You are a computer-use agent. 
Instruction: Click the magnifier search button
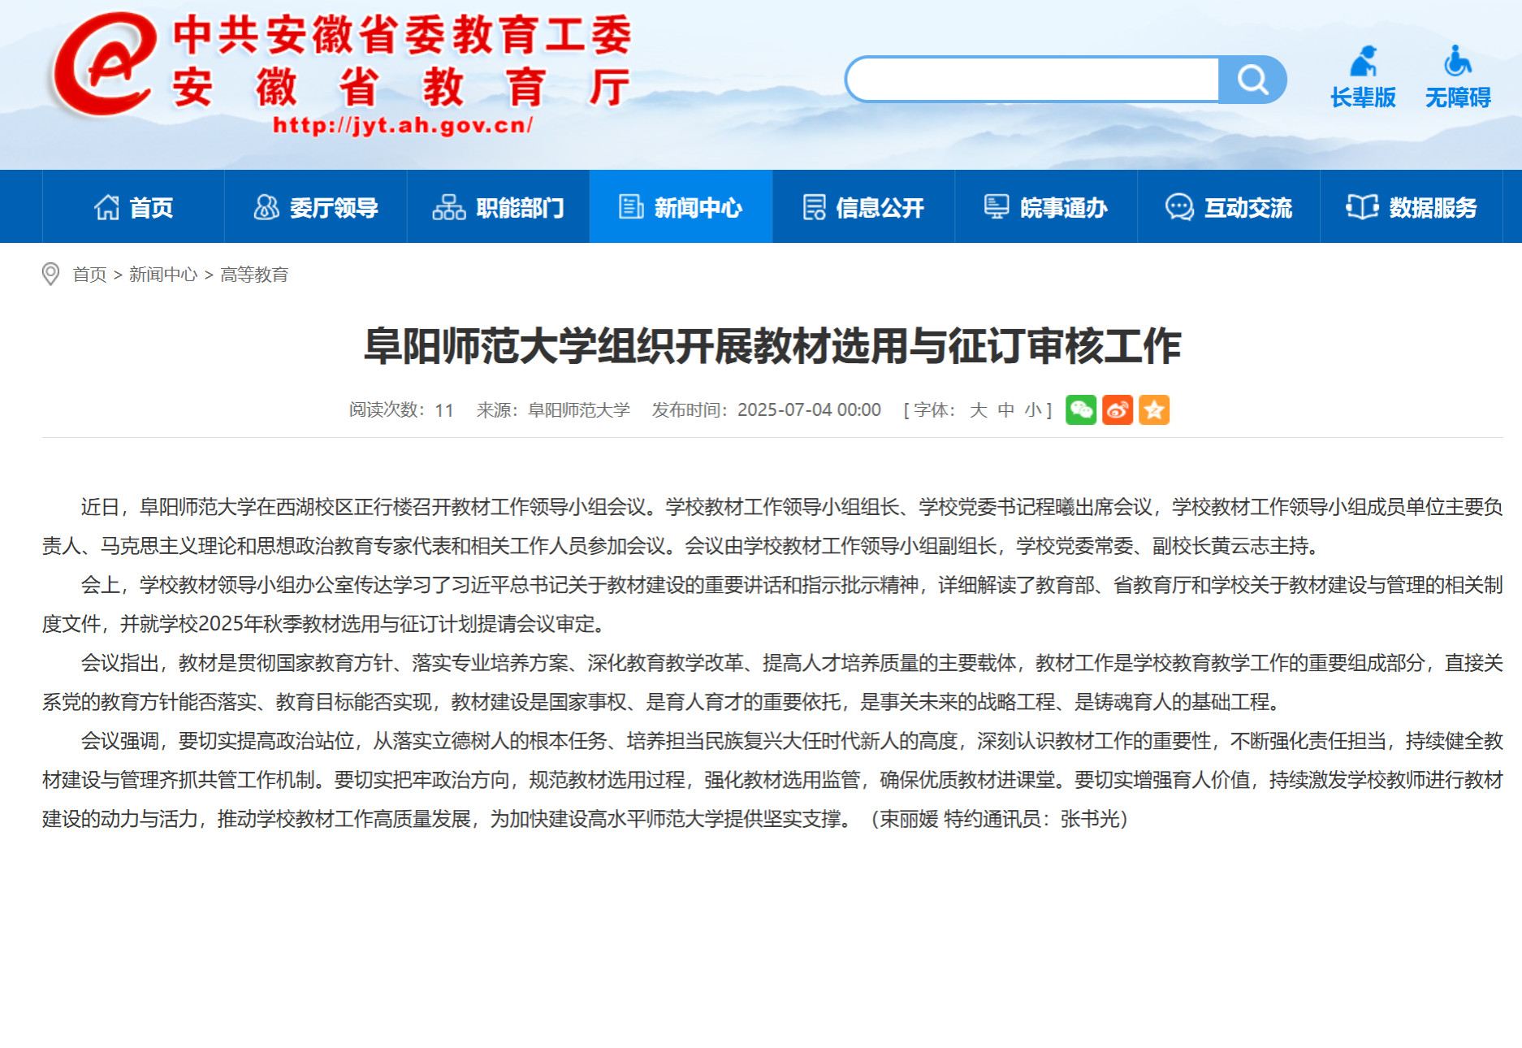click(x=1252, y=80)
